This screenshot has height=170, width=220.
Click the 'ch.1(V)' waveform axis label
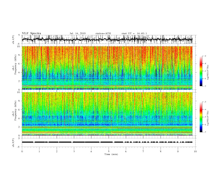click(13, 39)
